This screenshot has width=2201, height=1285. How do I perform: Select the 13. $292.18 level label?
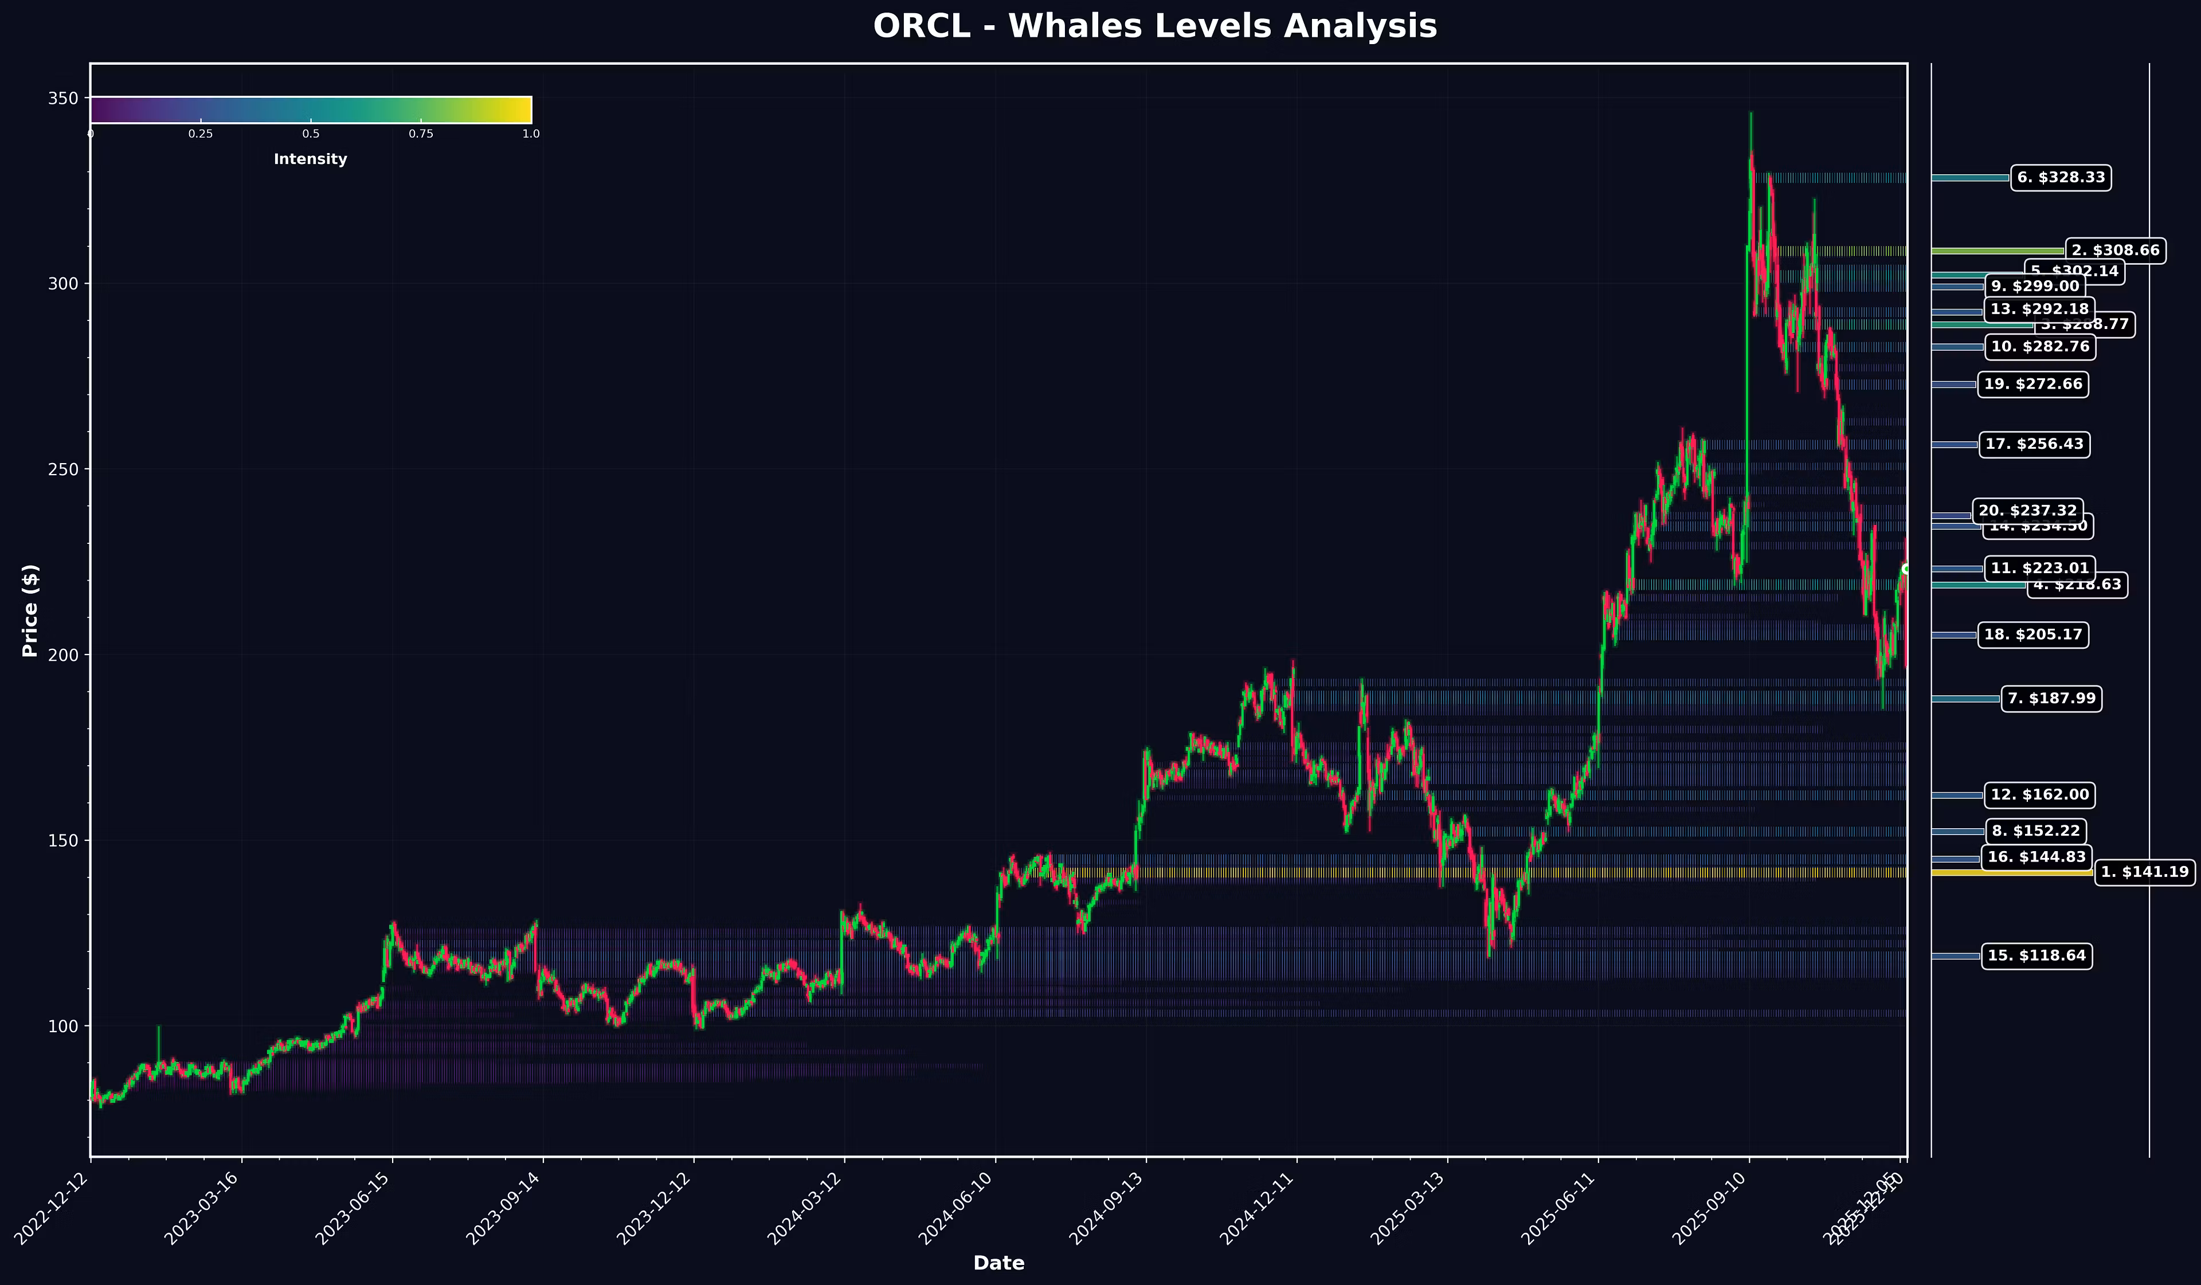[x=2039, y=310]
